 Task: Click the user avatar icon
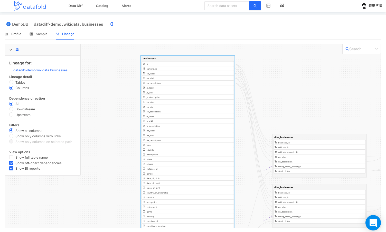coord(364,6)
